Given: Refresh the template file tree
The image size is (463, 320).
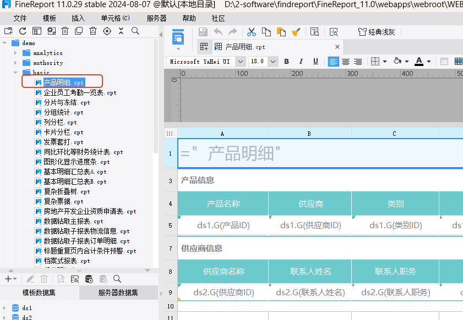Looking at the screenshot, I should [23, 31].
